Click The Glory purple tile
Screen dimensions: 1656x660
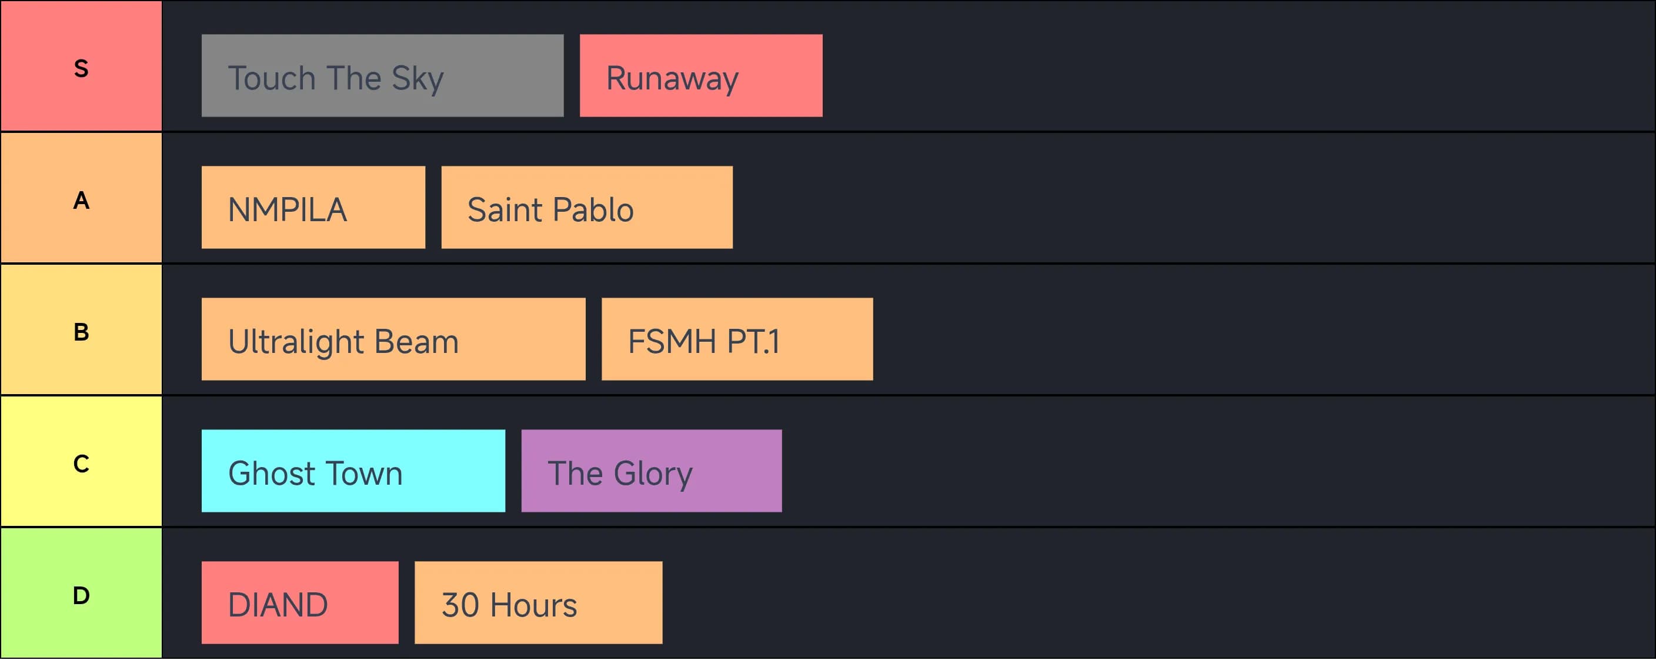click(651, 472)
